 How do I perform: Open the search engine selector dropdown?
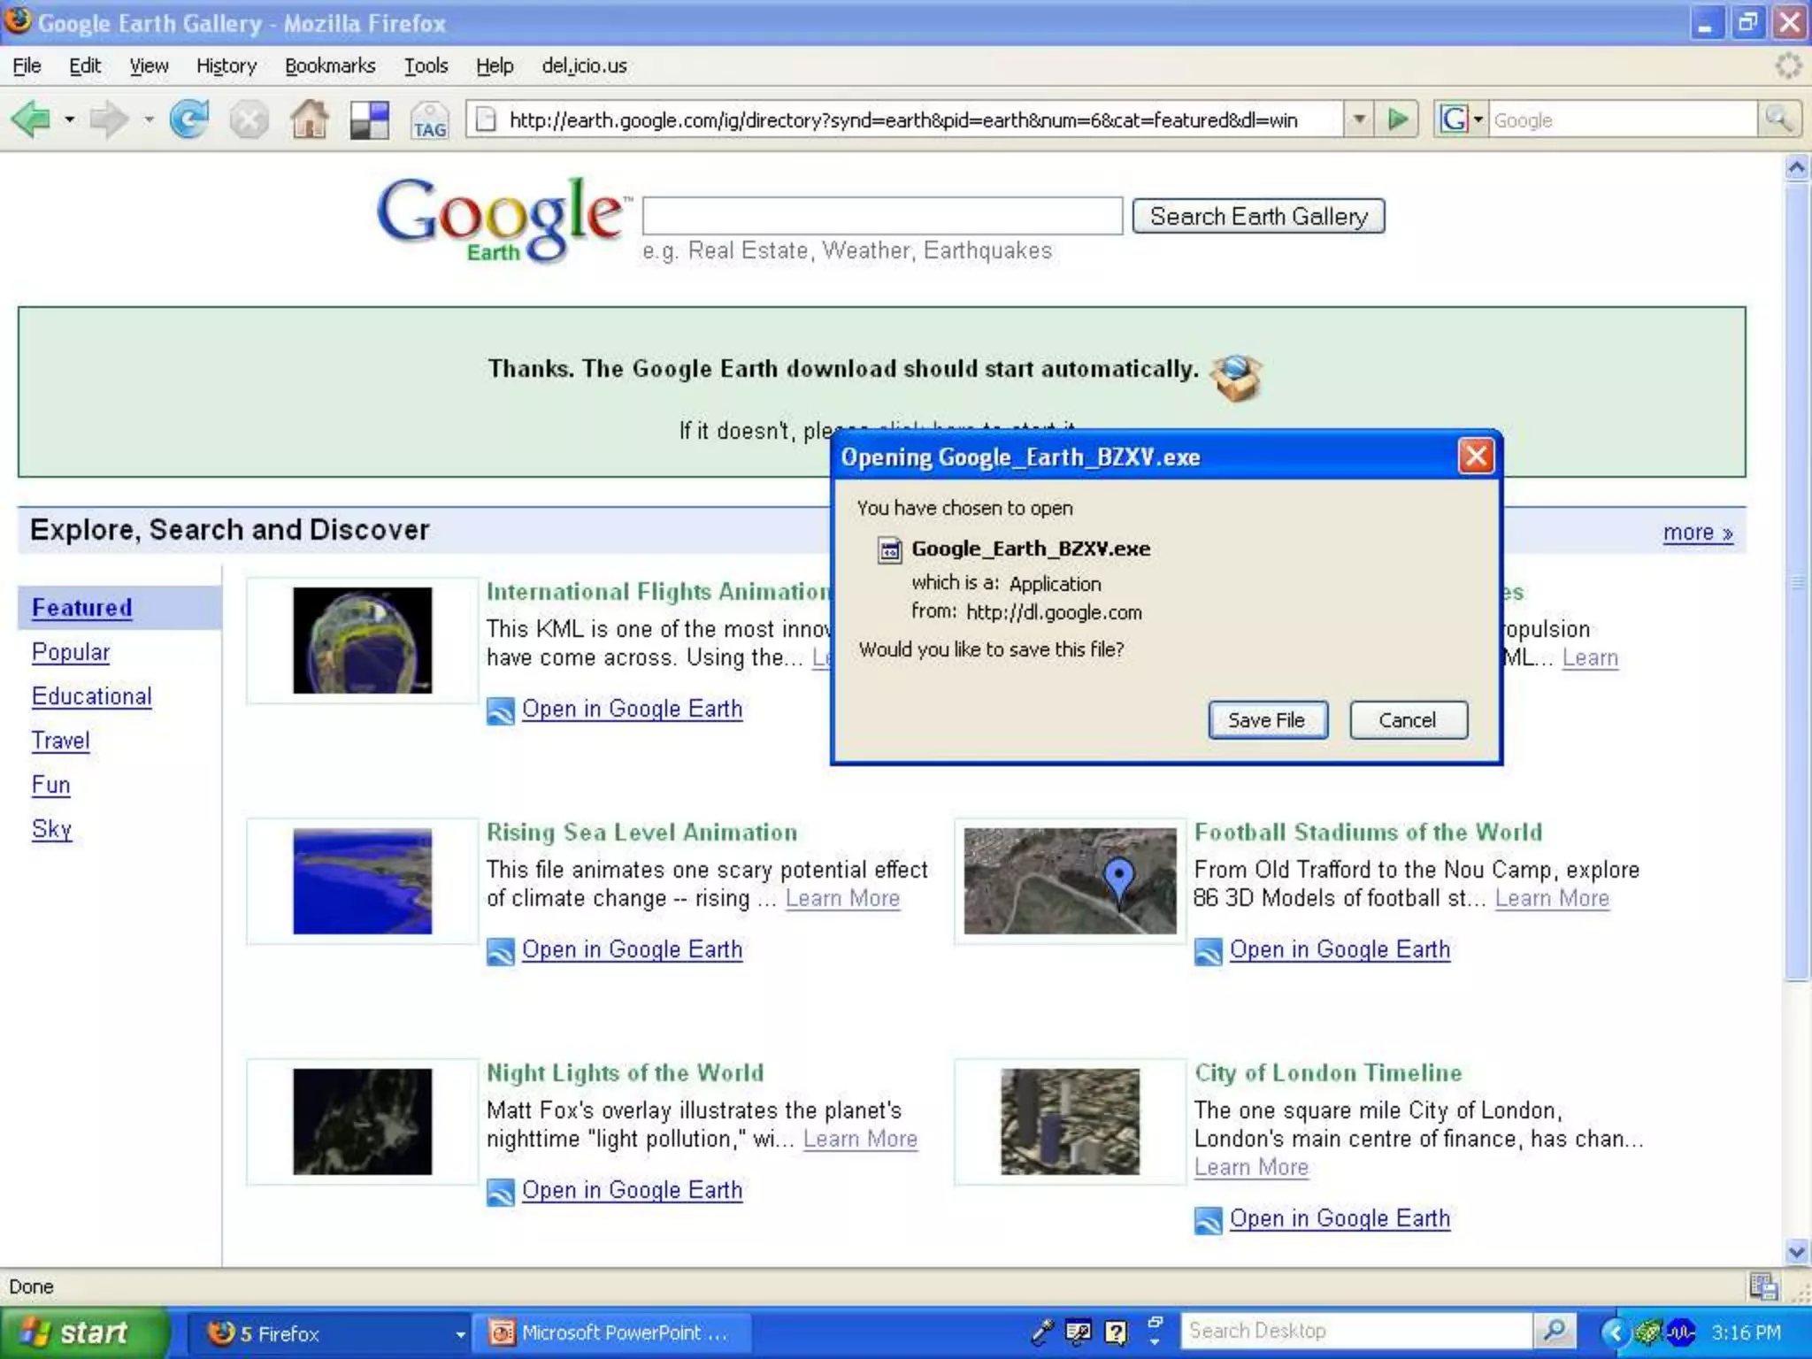pyautogui.click(x=1461, y=119)
